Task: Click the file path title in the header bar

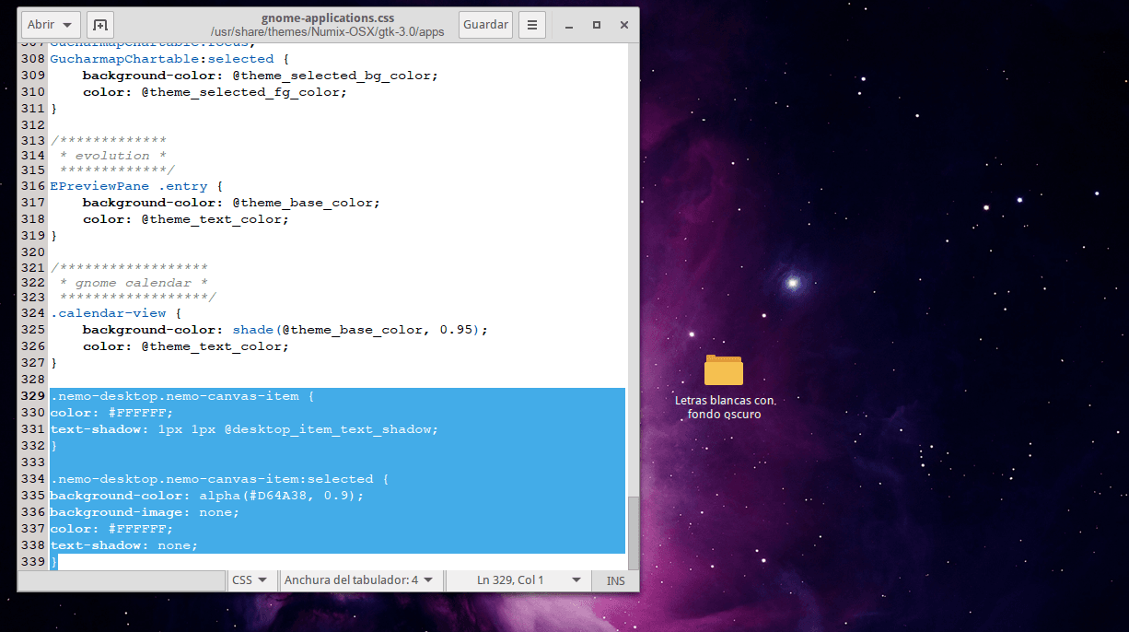Action: pos(327,31)
